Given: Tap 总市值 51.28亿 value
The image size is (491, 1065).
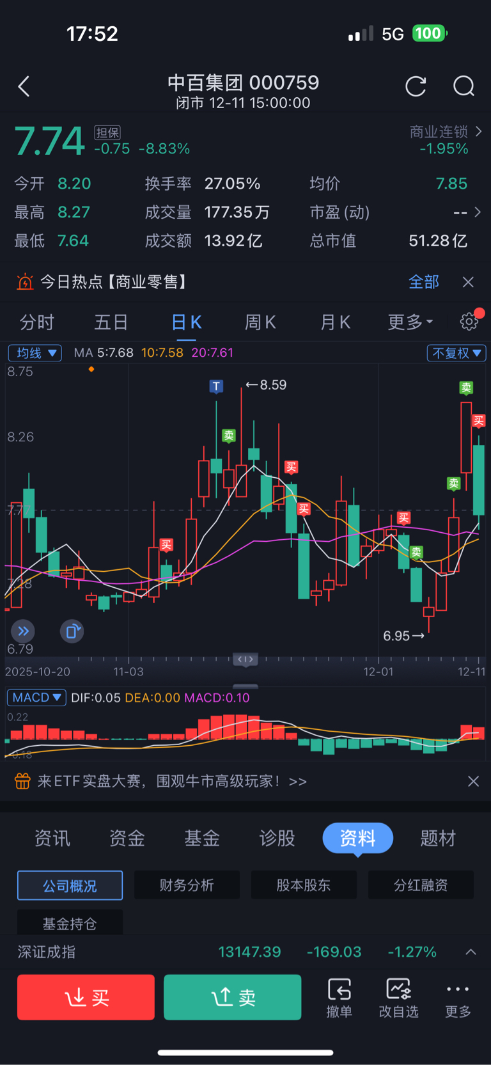Looking at the screenshot, I should [438, 241].
